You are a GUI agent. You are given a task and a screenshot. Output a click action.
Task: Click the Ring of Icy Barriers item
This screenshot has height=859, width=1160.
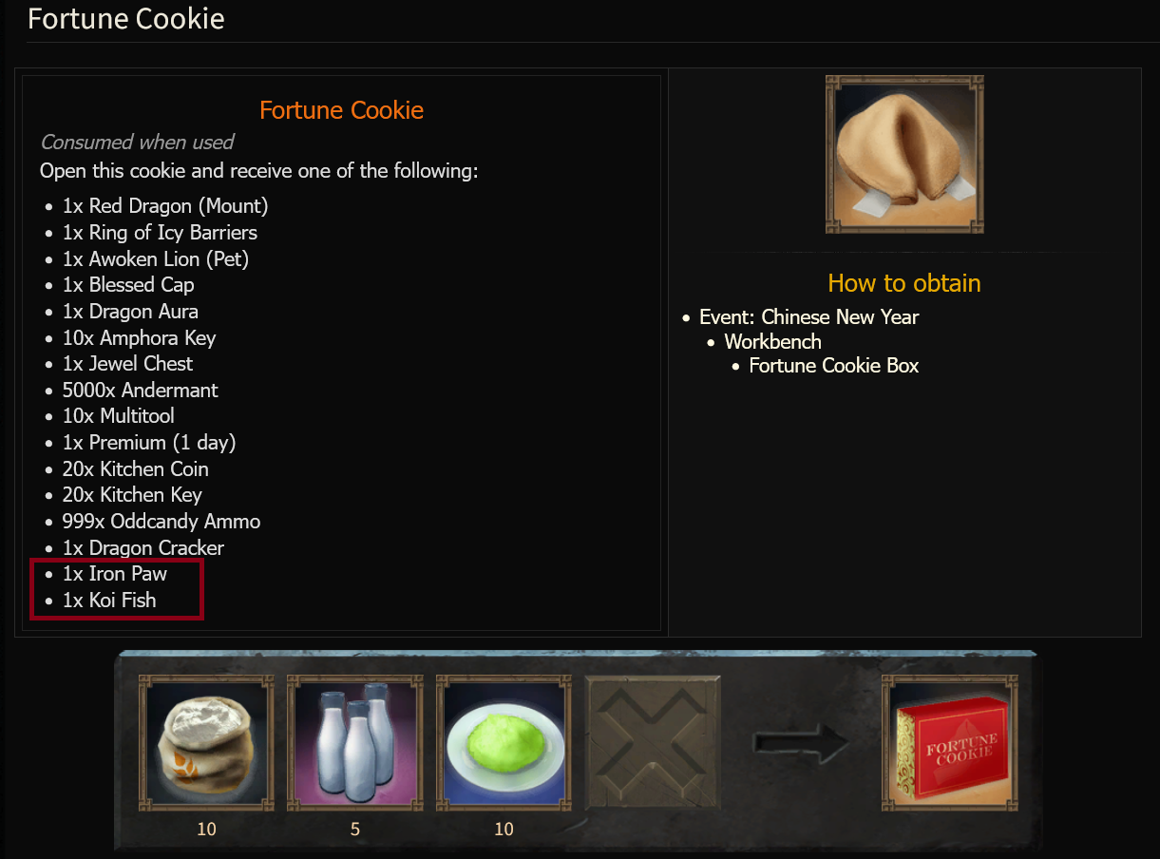tap(160, 233)
